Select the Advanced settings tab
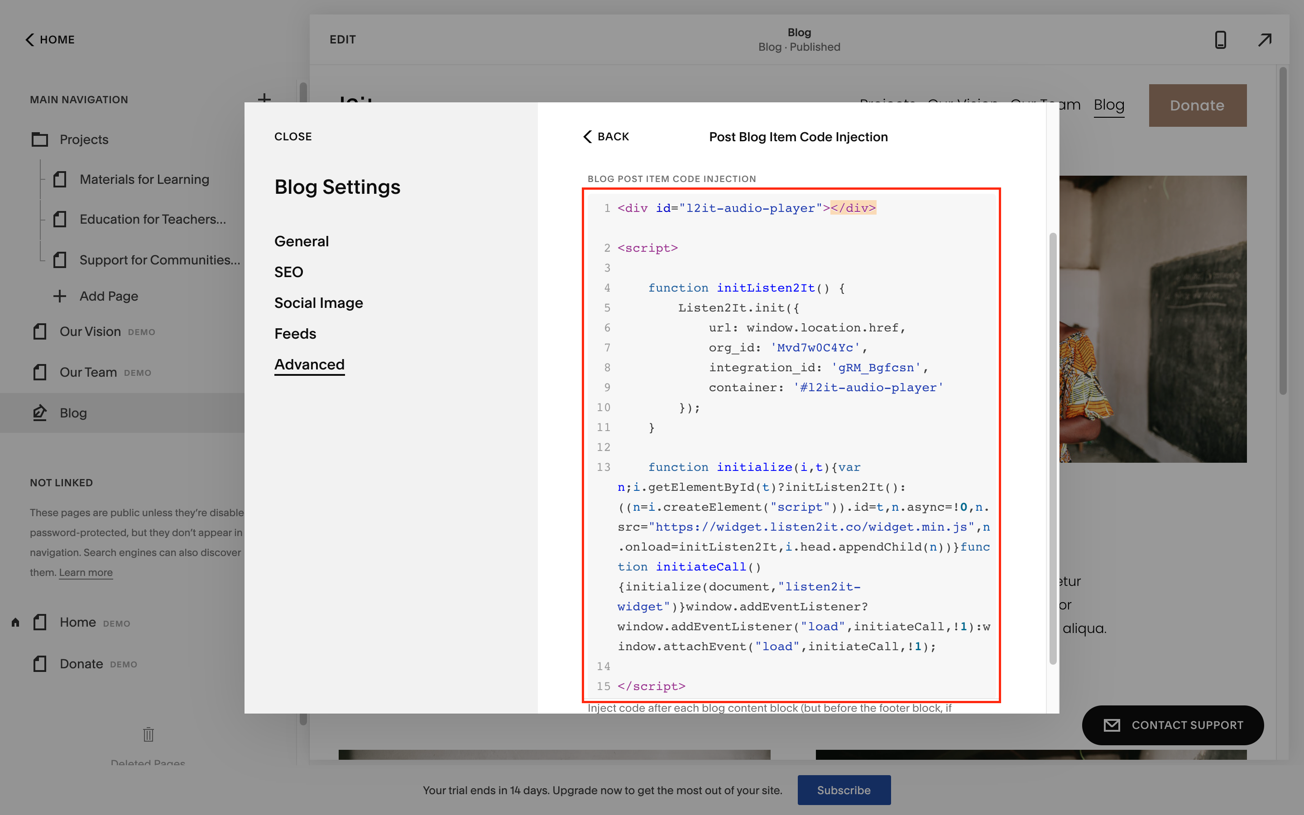 [x=309, y=364]
